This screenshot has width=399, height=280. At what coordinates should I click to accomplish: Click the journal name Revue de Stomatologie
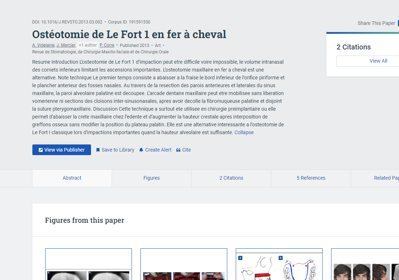tap(100, 52)
